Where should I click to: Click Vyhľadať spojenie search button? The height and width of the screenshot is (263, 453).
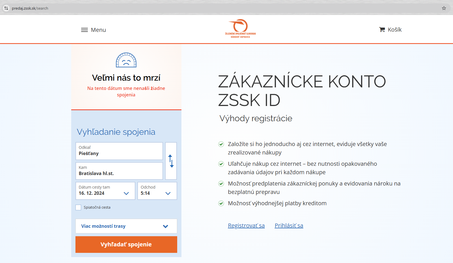[126, 244]
